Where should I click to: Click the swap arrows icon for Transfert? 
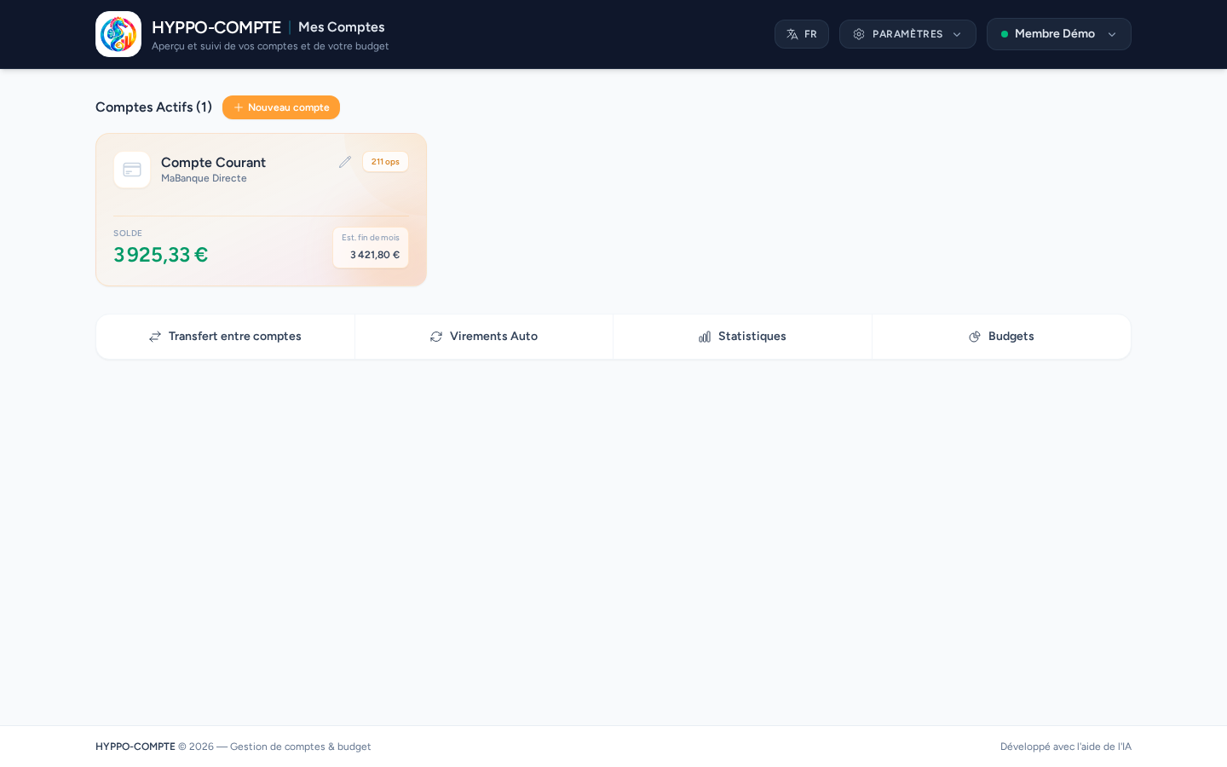155,337
